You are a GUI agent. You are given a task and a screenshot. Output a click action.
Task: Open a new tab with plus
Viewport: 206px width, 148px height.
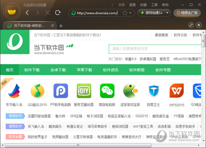point(61,26)
